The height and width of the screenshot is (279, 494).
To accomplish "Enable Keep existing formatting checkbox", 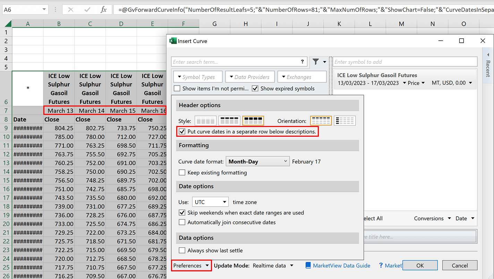I will pyautogui.click(x=182, y=172).
